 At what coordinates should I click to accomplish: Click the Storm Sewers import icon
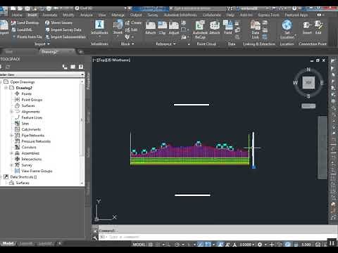tap(47, 22)
